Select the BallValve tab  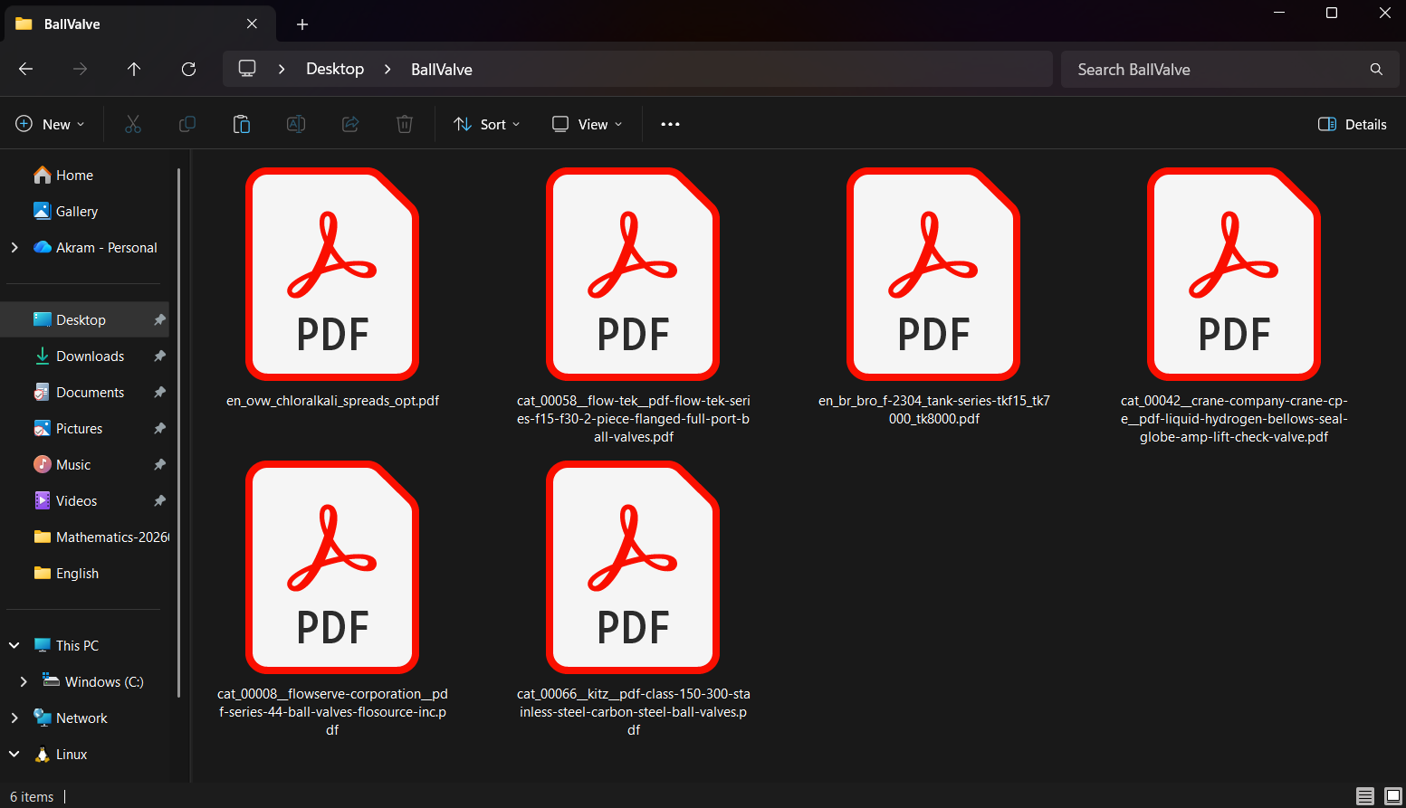(140, 24)
